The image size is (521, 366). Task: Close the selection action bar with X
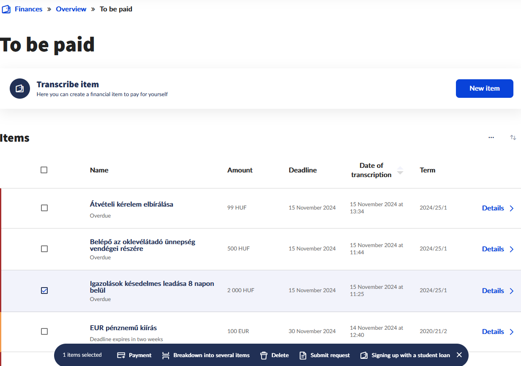click(x=459, y=355)
